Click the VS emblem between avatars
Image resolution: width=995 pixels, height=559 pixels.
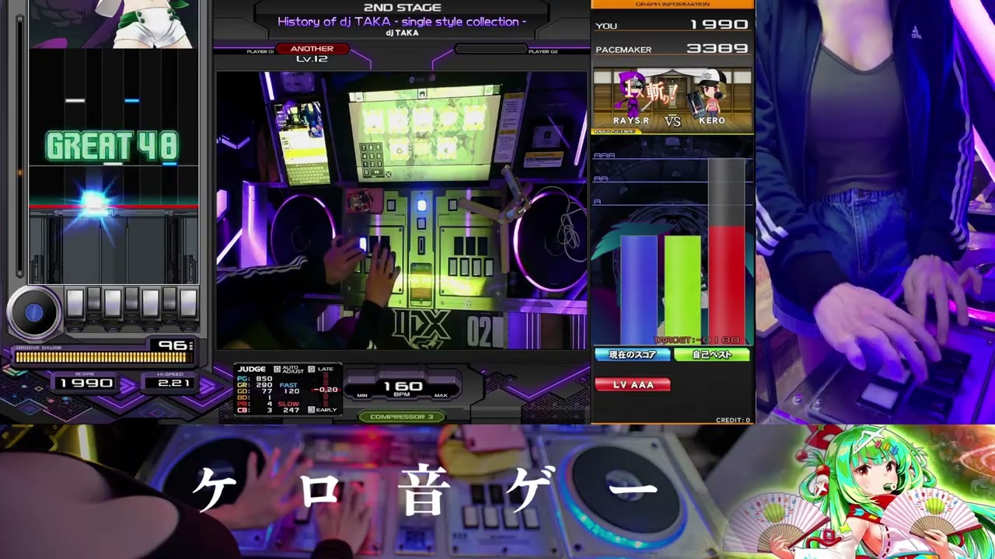672,121
